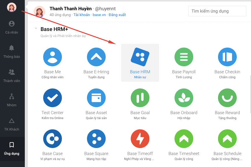Open the Base Payroll app icon
This screenshot has height=167, width=251.
[184, 57]
